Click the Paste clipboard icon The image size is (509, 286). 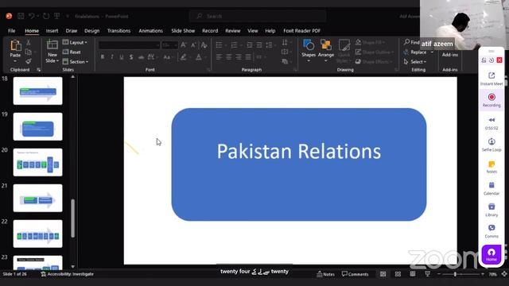pos(15,46)
